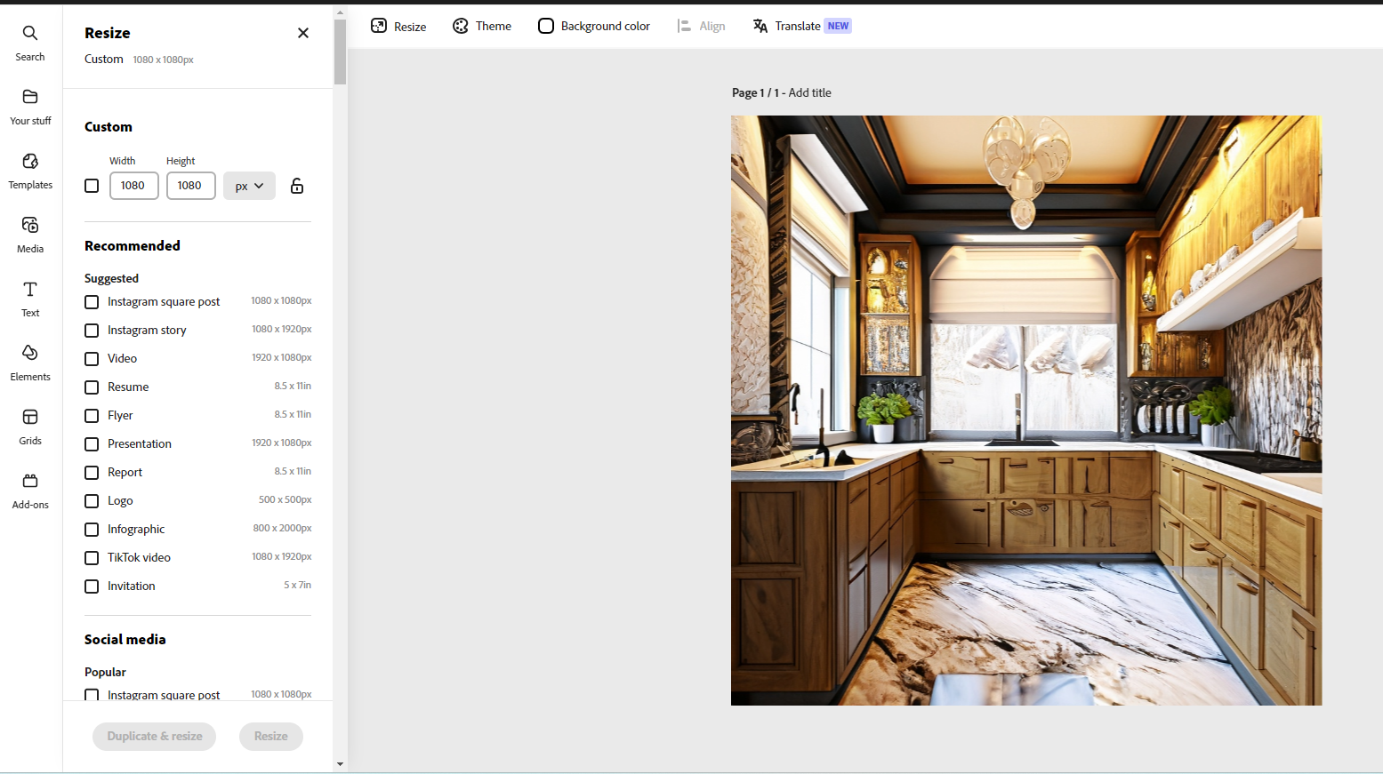Check the Invitation size option
This screenshot has height=774, width=1383.
click(x=92, y=586)
